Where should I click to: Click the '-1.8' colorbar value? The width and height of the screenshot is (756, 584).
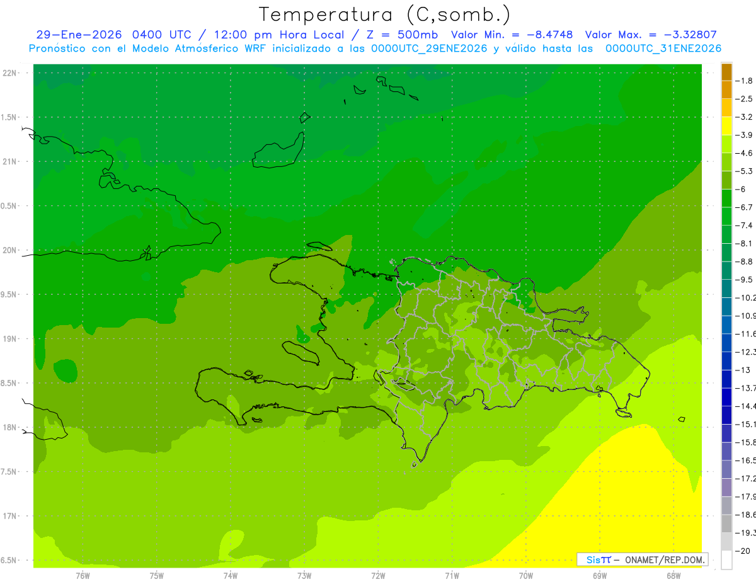[744, 81]
